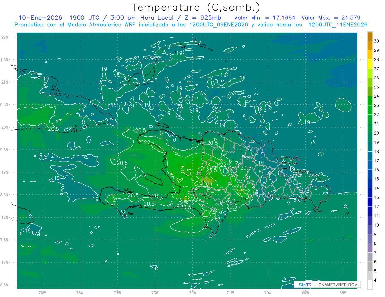Click the "Valor Min. = 17.1664" value
385x297 pixels.
(265, 18)
